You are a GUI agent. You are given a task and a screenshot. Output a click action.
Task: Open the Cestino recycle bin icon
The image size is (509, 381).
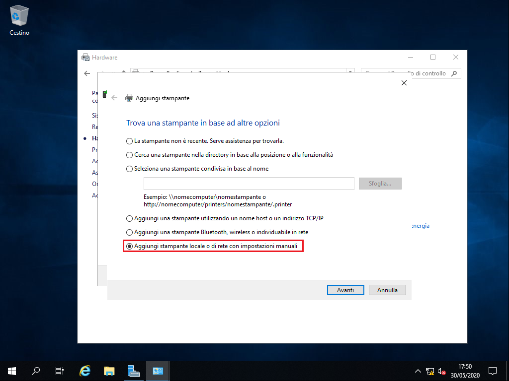(19, 20)
